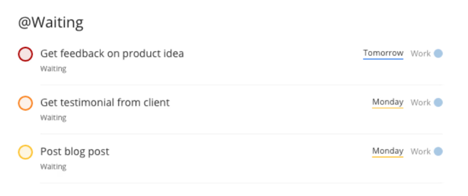The height and width of the screenshot is (196, 468).
Task: Open the Waiting label under feedback task
Action: (53, 69)
